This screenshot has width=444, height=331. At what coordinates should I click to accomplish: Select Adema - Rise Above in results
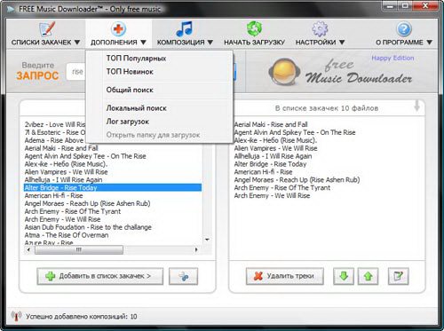pyautogui.click(x=54, y=140)
